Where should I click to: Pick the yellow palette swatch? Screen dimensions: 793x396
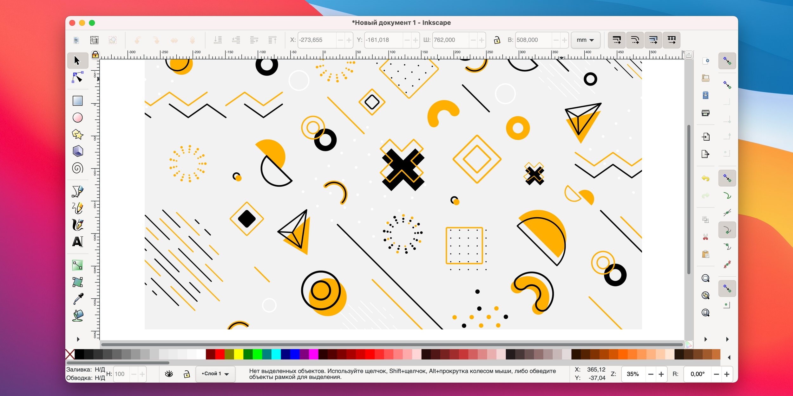[239, 354]
